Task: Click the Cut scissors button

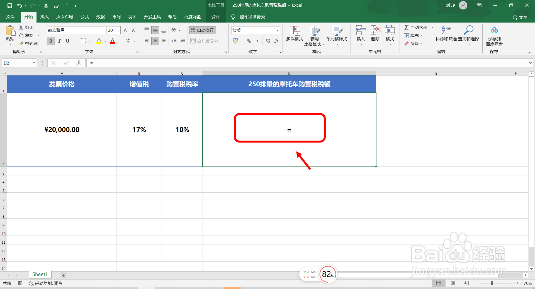Action: 26,27
